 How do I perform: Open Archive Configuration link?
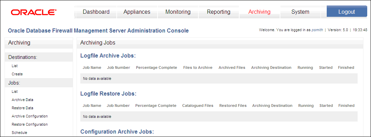coord(30,116)
